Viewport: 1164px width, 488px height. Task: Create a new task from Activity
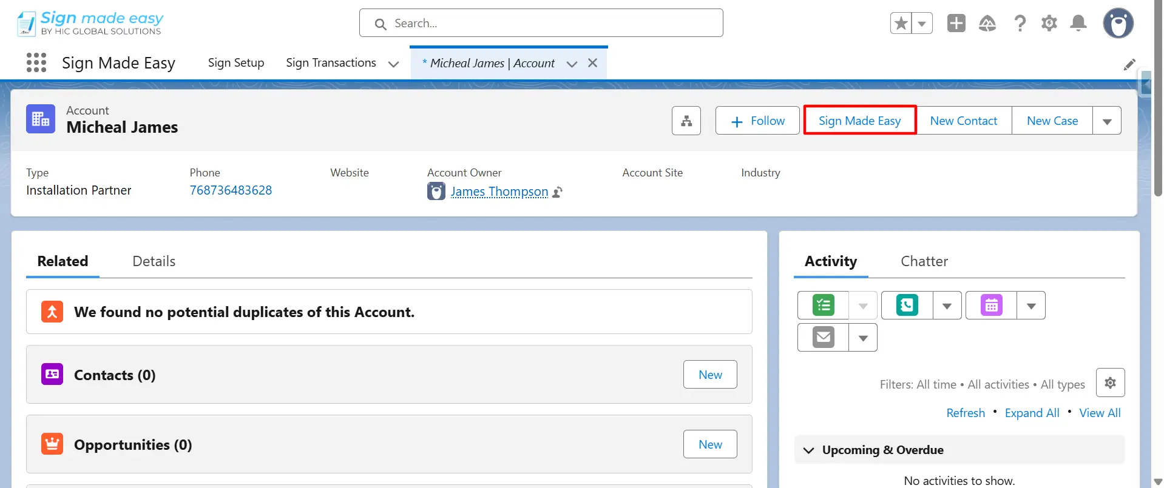tap(824, 305)
